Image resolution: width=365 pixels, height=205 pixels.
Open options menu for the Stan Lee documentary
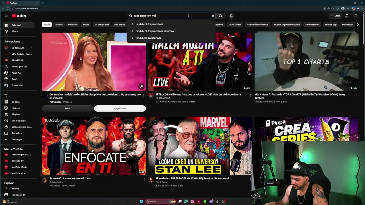coord(250,179)
